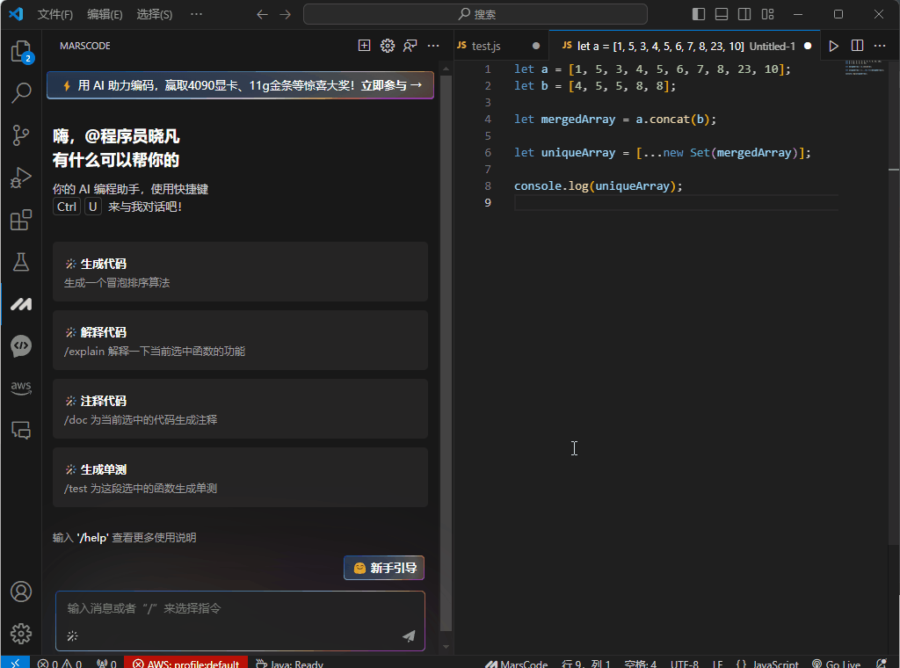Change indentation via 空格: 4
The height and width of the screenshot is (668, 900).
641,664
